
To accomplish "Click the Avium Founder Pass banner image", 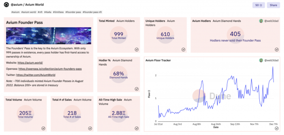I will tap(49, 36).
